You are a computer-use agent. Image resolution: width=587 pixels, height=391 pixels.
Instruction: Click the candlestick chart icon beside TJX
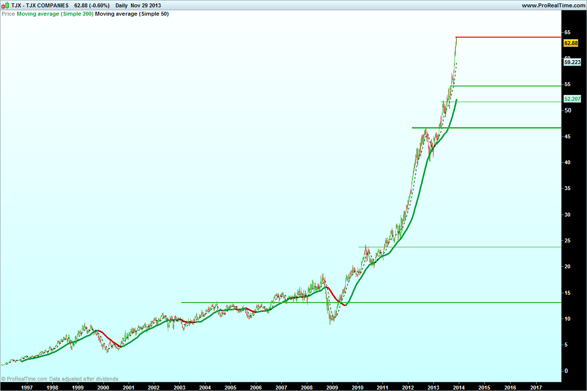(5, 5)
